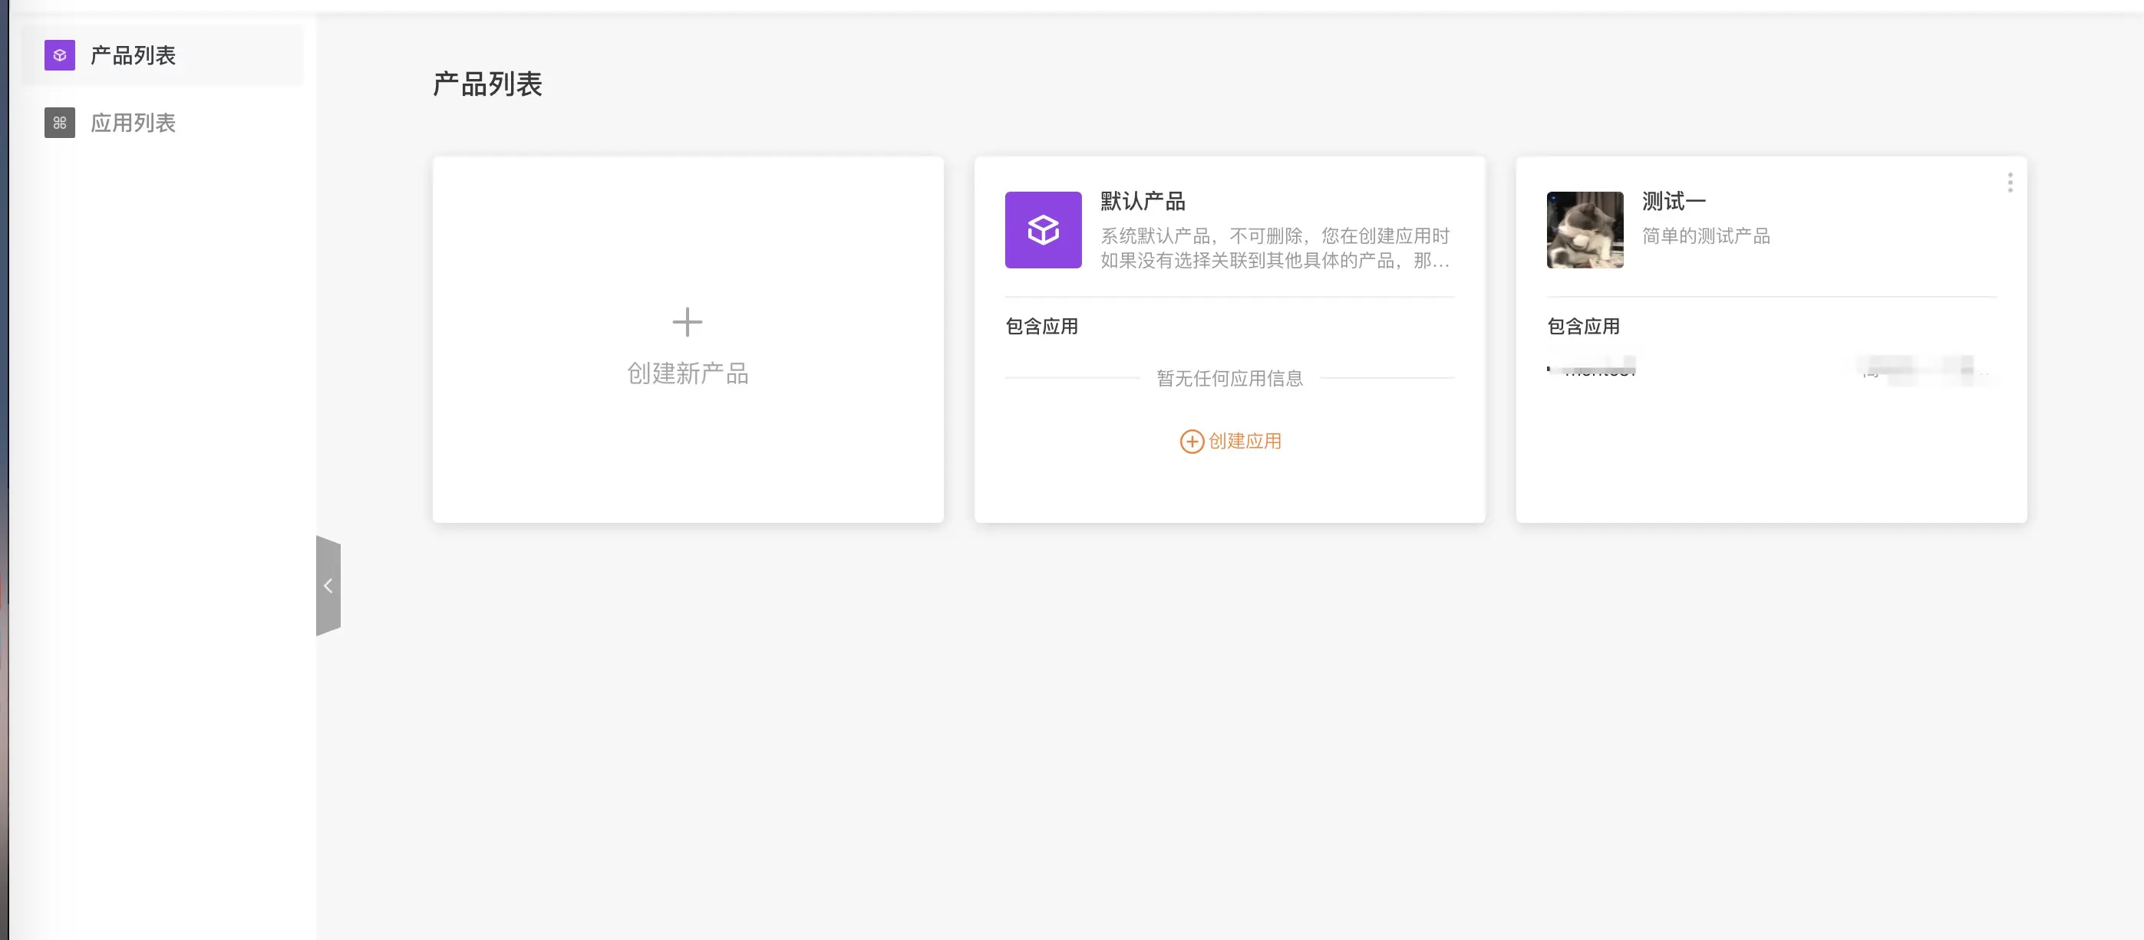Click the 默认产品 title
Screen dimensions: 2144x940
pyautogui.click(x=1142, y=202)
